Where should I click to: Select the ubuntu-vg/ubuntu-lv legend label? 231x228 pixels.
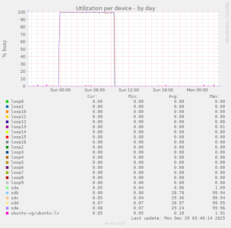point(35,213)
